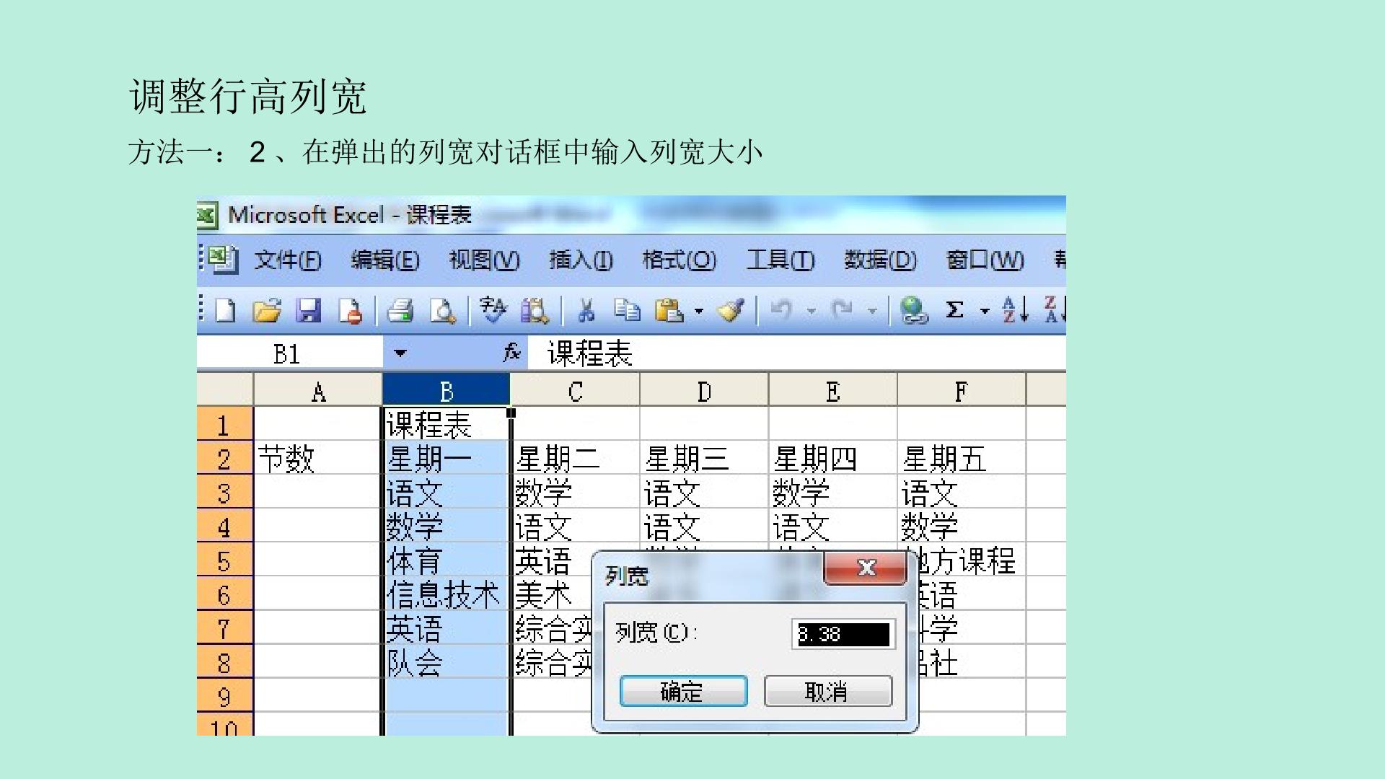Select row 2 header

pyautogui.click(x=224, y=457)
